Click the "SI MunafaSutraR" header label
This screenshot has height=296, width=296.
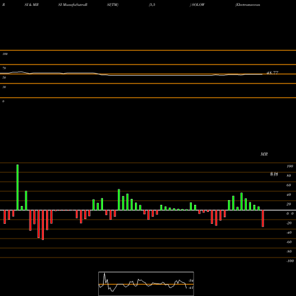pos(73,5)
